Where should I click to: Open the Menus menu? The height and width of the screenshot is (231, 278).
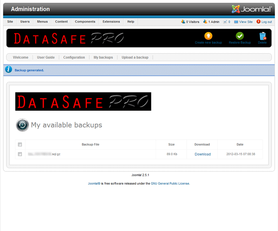(x=42, y=21)
